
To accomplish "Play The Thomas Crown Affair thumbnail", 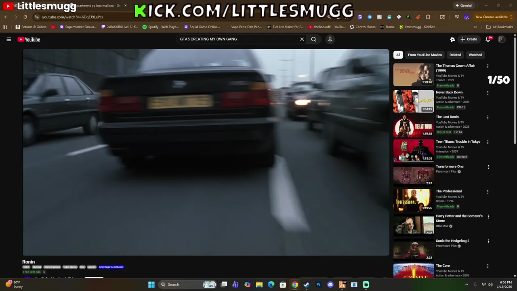I will (413, 74).
